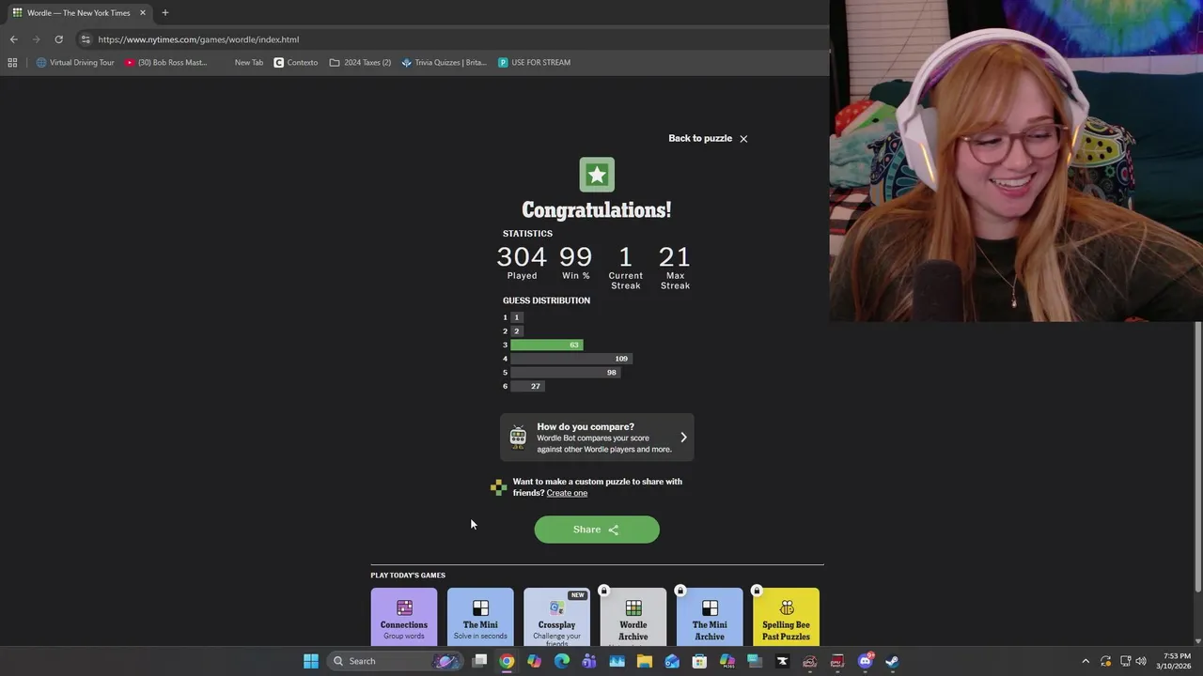Open the bookmarks apps grid icon
This screenshot has height=676, width=1203.
point(12,63)
